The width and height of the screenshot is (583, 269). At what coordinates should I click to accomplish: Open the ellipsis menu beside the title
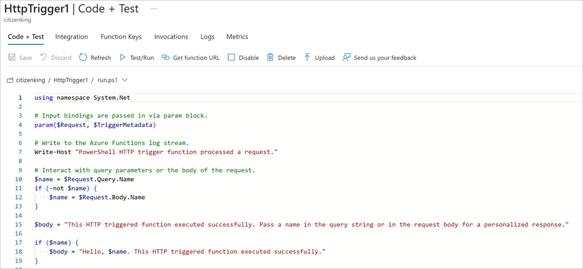154,9
